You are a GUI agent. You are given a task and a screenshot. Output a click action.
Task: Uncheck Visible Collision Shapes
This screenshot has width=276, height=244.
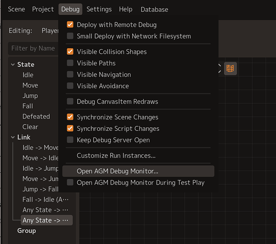tap(70, 52)
